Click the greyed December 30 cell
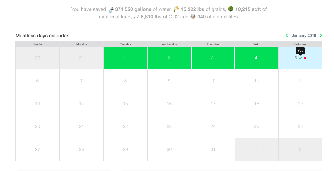 pos(38,58)
